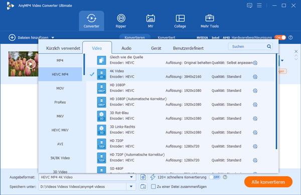Click the preset list vertical scrollbar
The height and width of the screenshot is (195, 301).
tap(276, 101)
